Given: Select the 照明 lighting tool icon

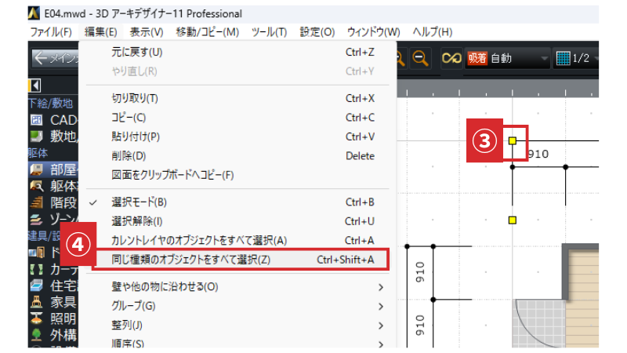Looking at the screenshot, I should pyautogui.click(x=36, y=318).
